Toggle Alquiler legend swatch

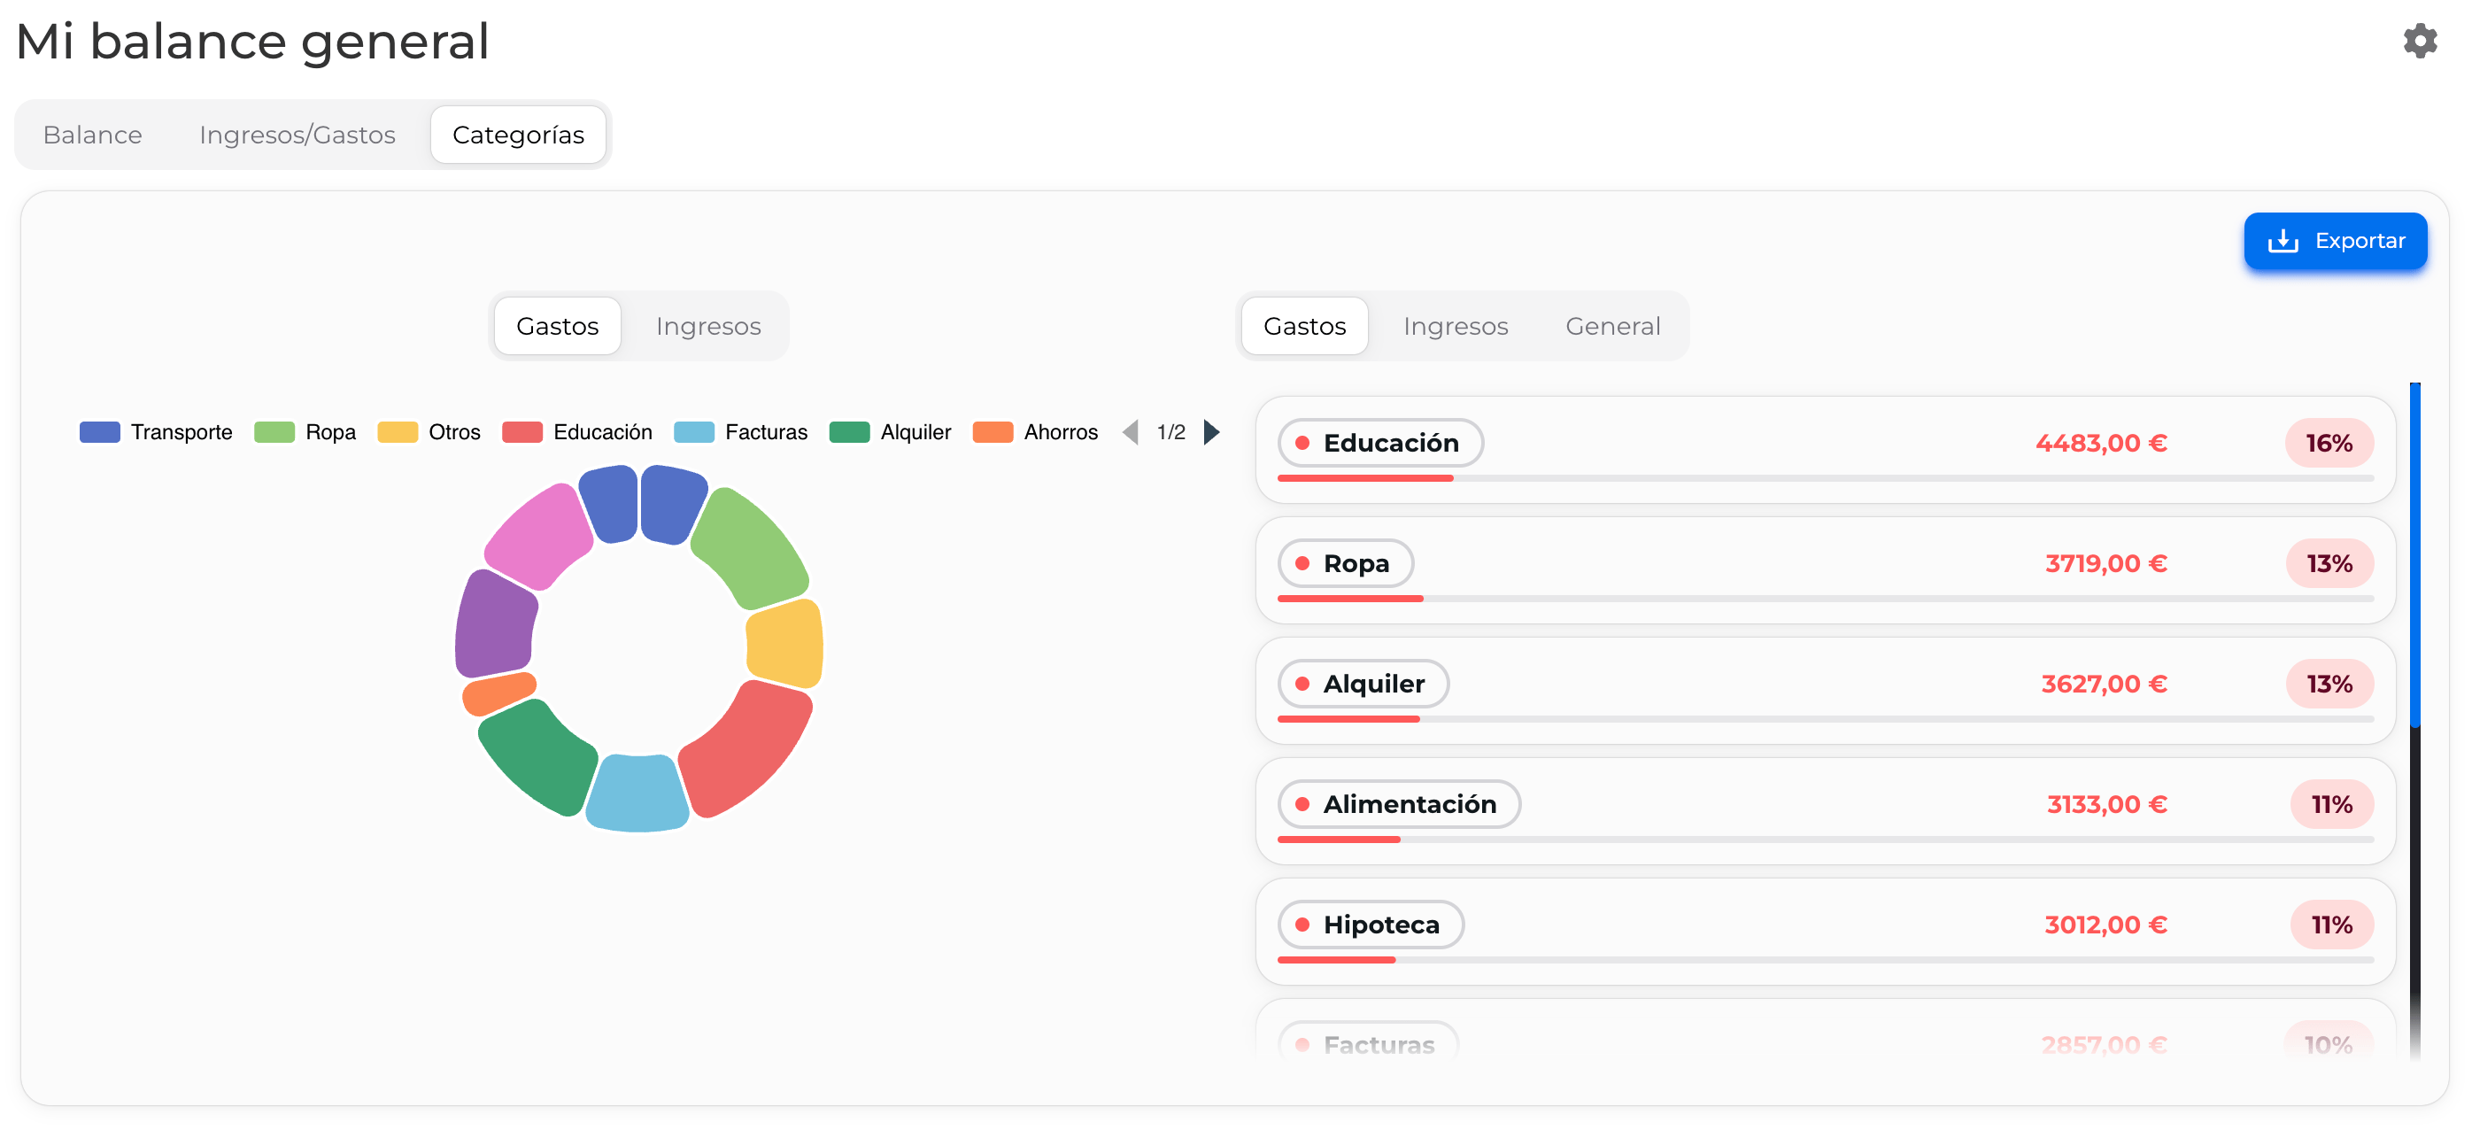tap(849, 432)
